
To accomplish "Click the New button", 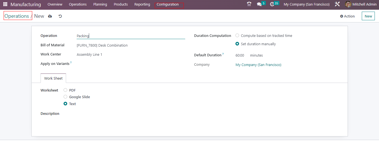I will [x=368, y=16].
